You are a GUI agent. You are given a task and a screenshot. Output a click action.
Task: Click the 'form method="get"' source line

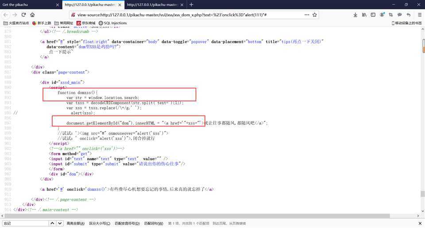[70, 154]
